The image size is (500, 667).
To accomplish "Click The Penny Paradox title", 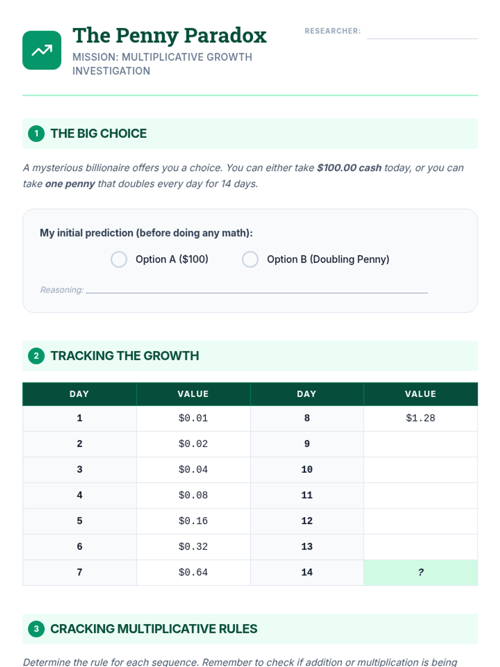I will pos(169,35).
